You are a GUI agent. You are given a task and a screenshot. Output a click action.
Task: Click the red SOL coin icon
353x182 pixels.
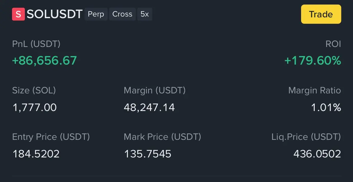click(18, 14)
